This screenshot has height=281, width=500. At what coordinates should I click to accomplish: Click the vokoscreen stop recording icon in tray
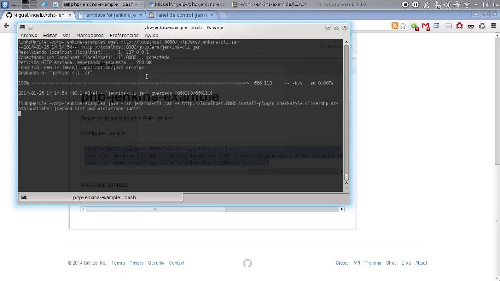405,5
